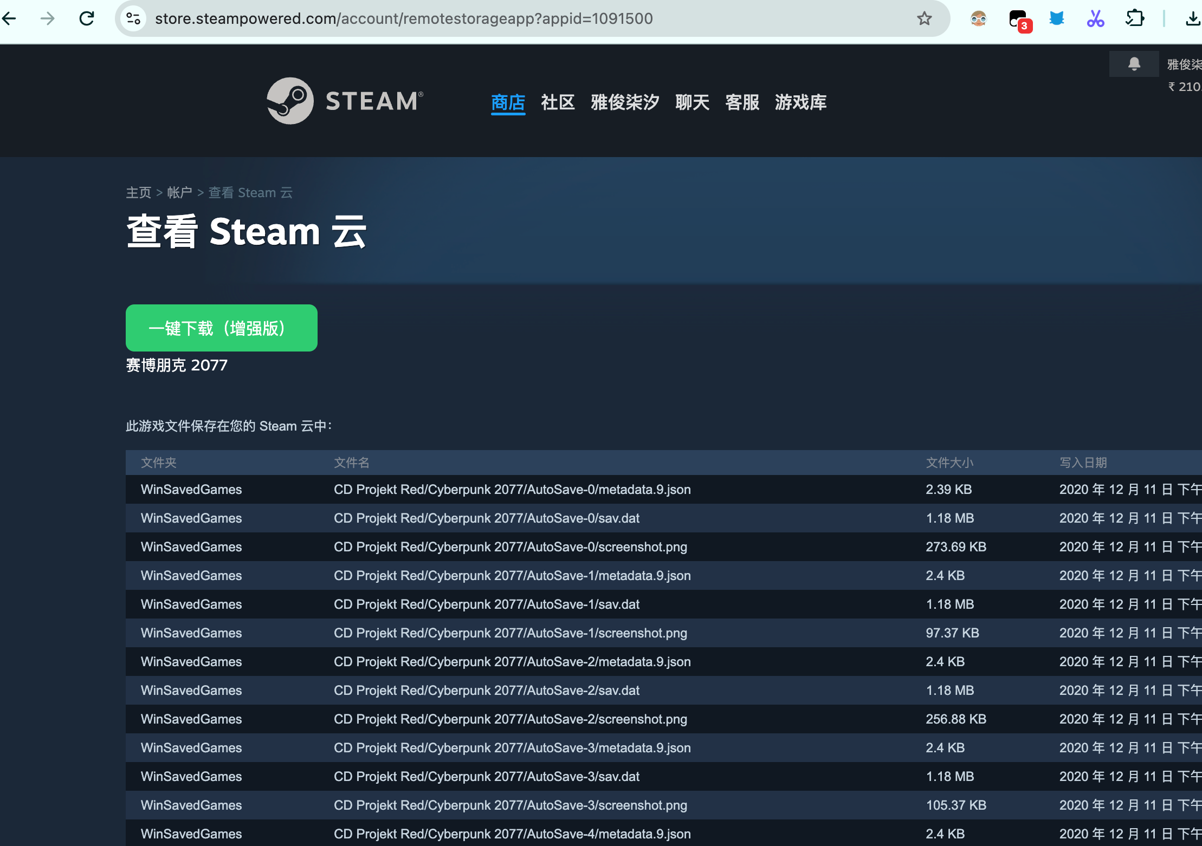Select the AutoSave-3/screenshot.png file name
The image size is (1202, 846).
click(x=510, y=805)
